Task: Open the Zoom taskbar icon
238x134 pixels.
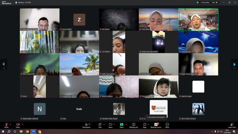Action: pyautogui.click(x=33, y=131)
